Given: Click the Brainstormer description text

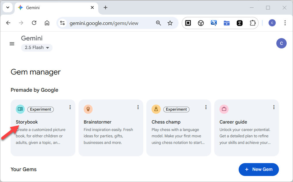Looking at the screenshot, I should 108,136.
